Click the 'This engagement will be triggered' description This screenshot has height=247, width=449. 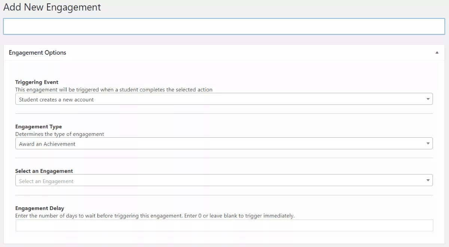pos(114,90)
